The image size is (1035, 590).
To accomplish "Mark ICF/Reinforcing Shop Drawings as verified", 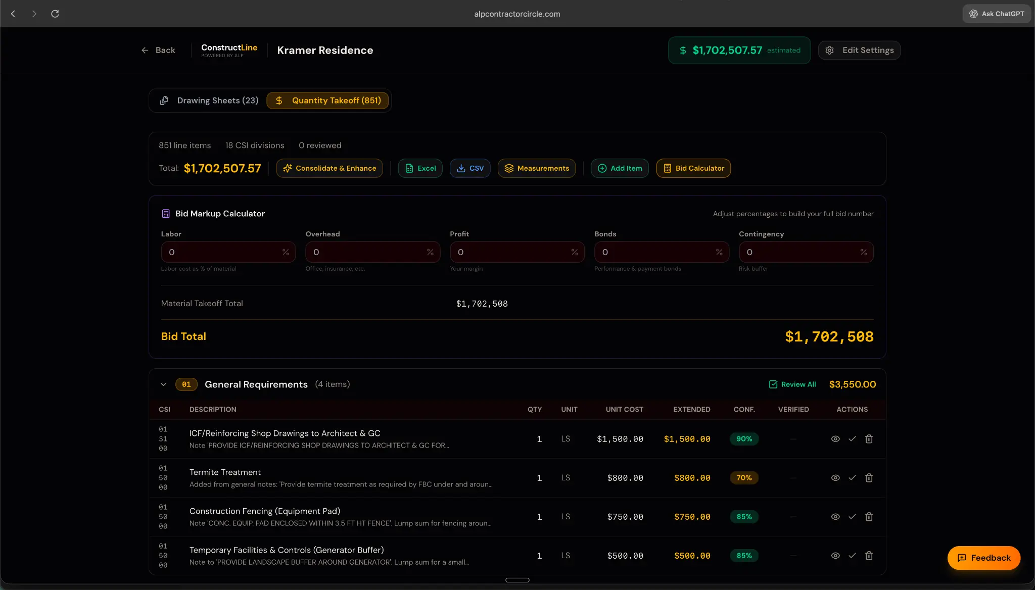I will point(852,439).
